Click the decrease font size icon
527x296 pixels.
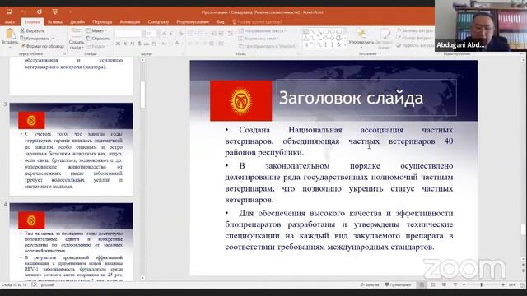click(171, 34)
